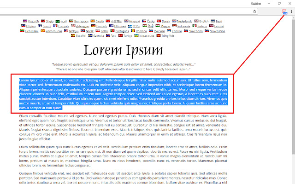The width and height of the screenshot is (295, 184).
Task: Open the Indonesia language link
Action: 183,26
